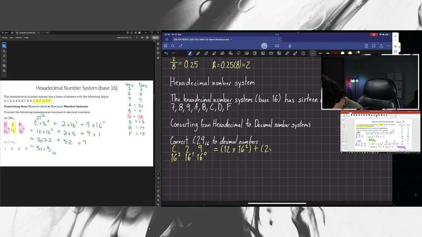
Task: Select the fountain pen tool
Action: pyautogui.click(x=190, y=53)
